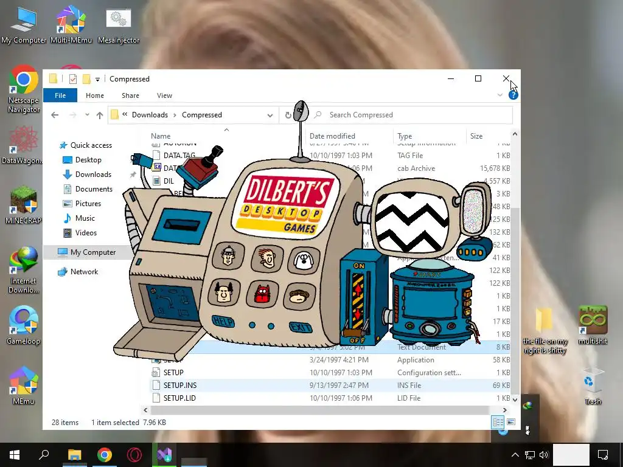
Task: Expand the ribbon with the chevron
Action: coord(500,95)
